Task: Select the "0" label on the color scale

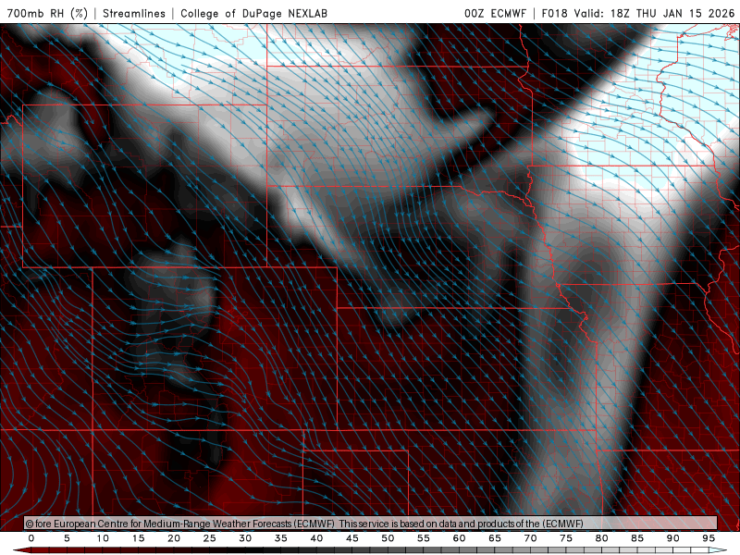Action: pyautogui.click(x=31, y=538)
